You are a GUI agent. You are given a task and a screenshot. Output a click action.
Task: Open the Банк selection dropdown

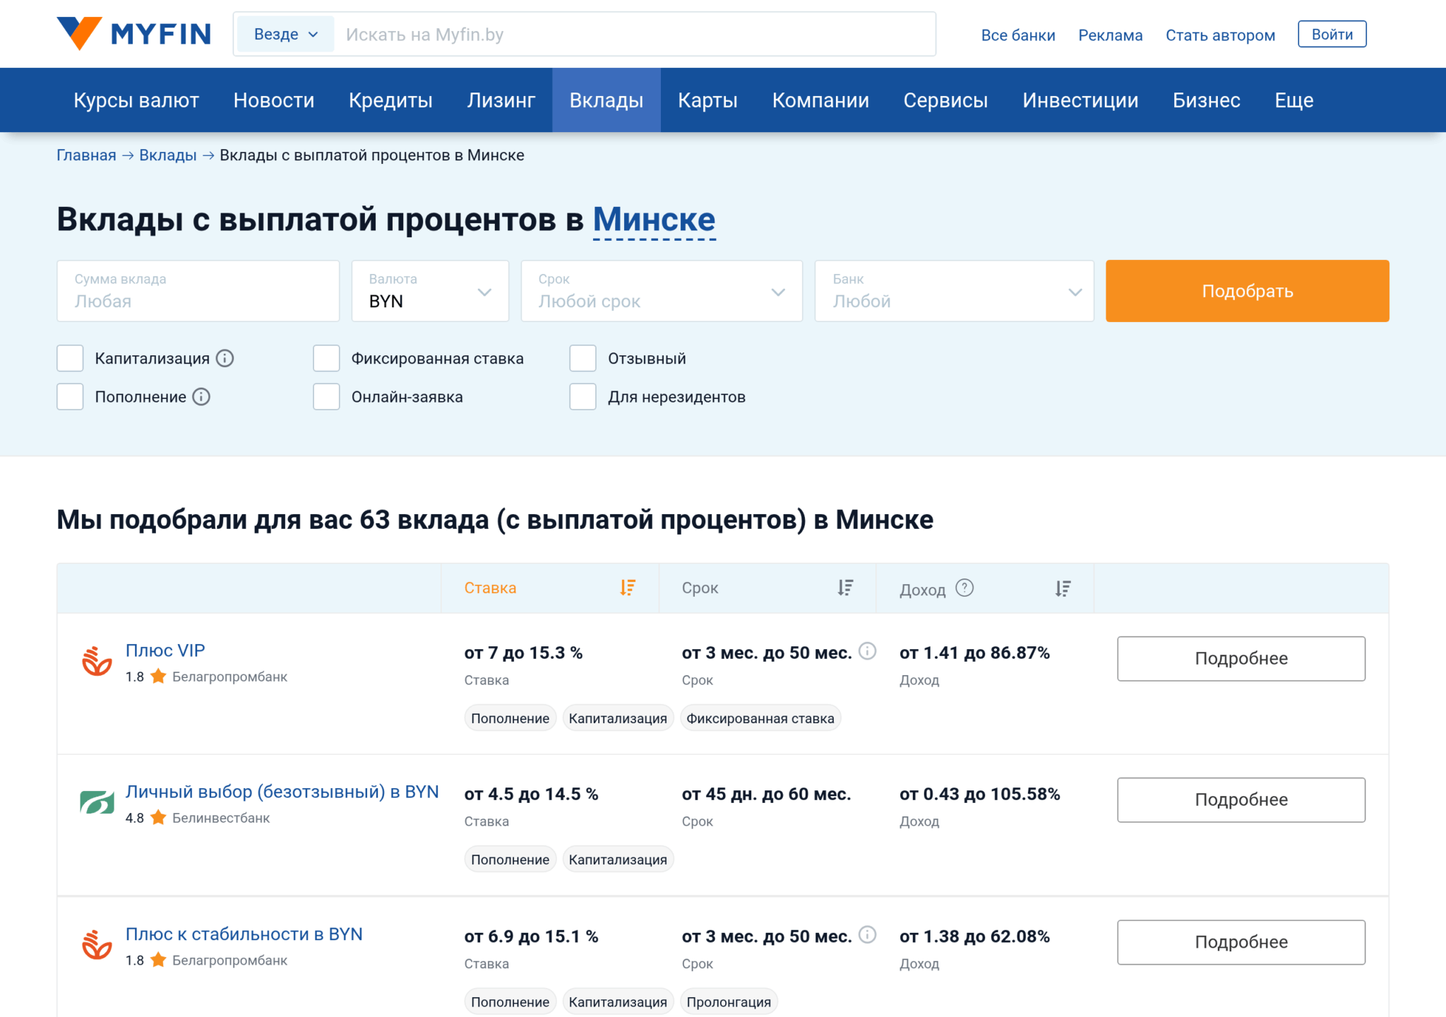tap(954, 292)
